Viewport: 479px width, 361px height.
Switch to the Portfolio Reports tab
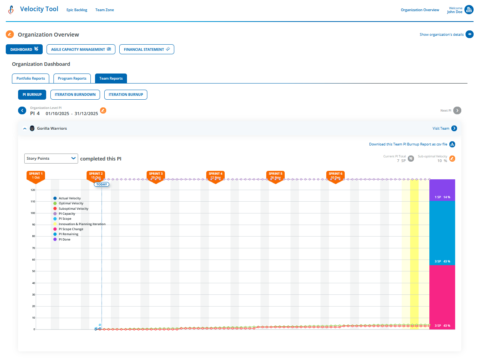[x=30, y=78]
